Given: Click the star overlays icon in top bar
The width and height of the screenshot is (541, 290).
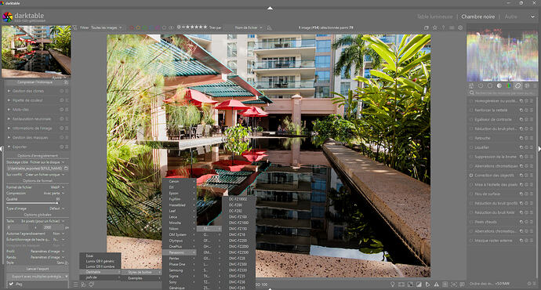Looking at the screenshot, I should (434, 27).
